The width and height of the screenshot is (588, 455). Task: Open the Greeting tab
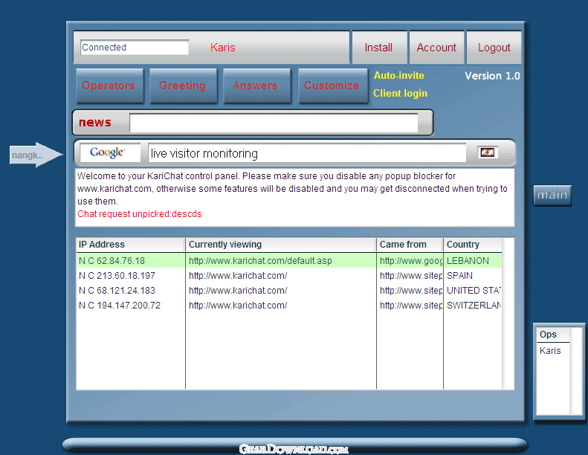pos(183,85)
